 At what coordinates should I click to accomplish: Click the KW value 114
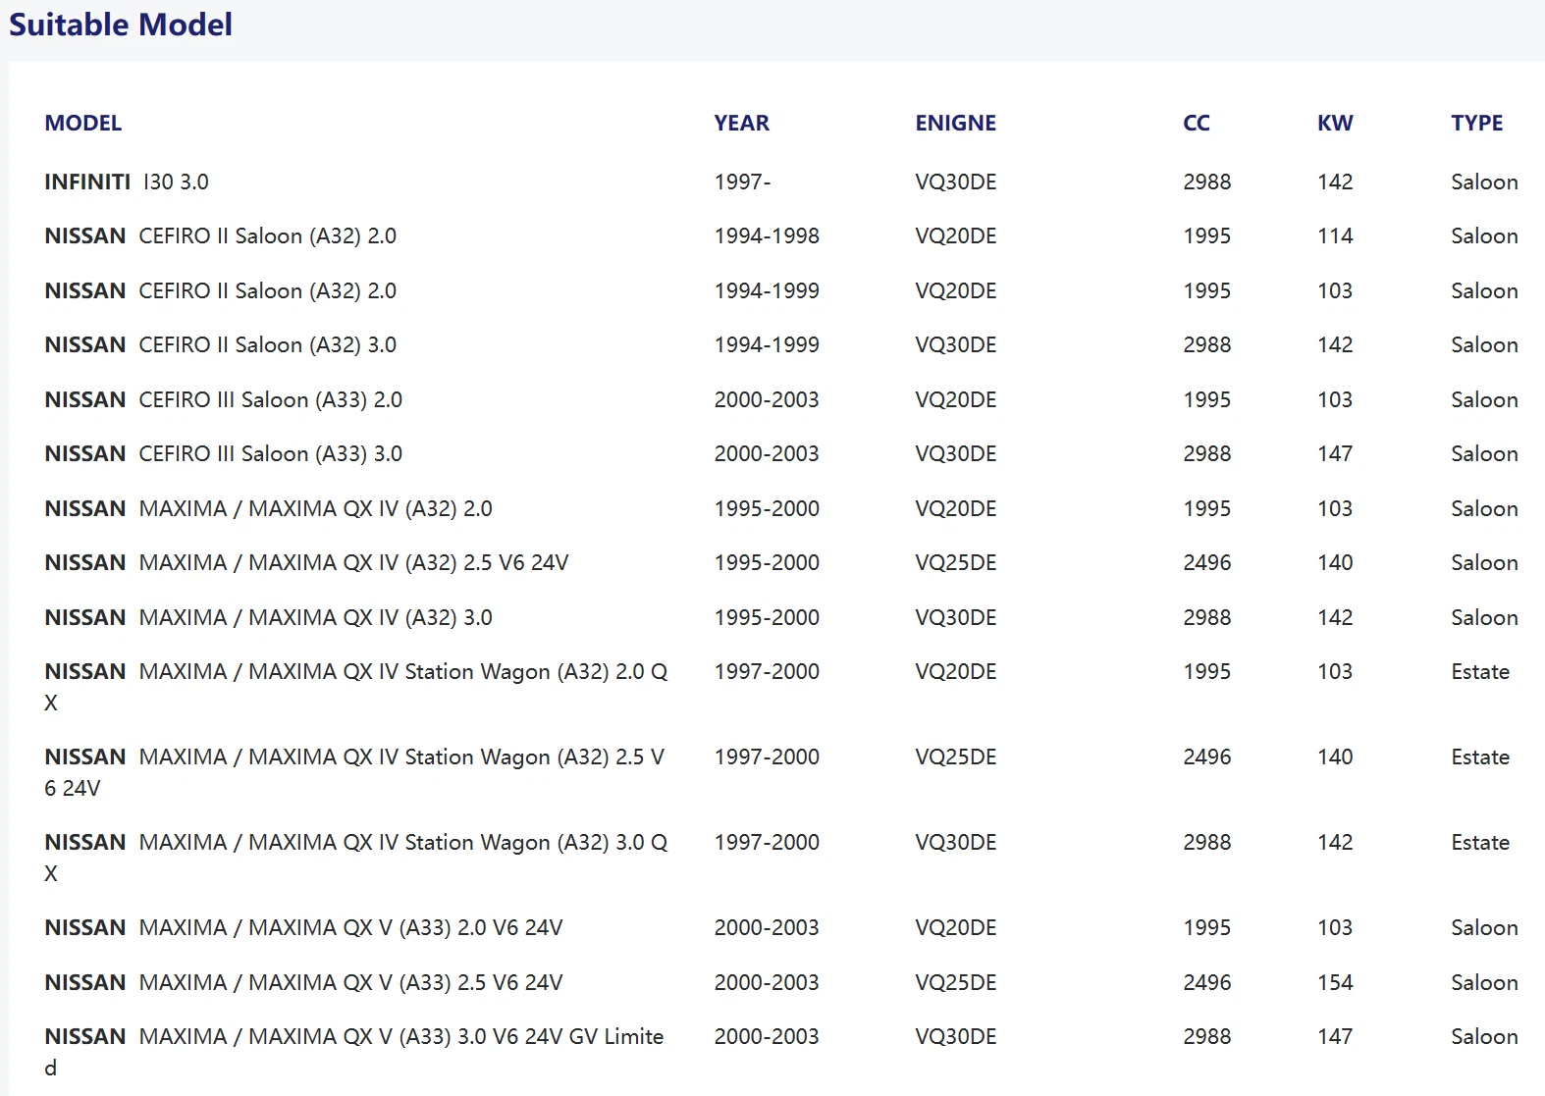[1335, 235]
